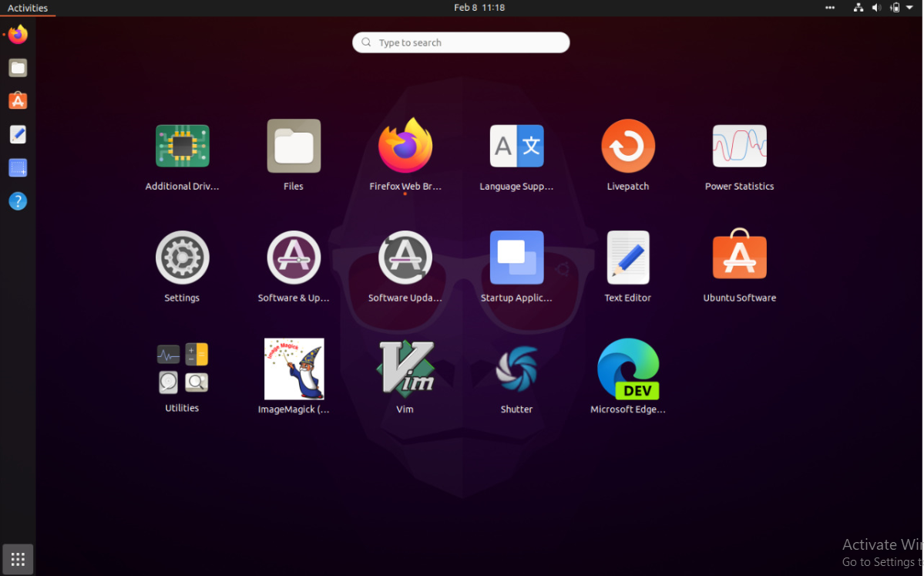Viewport: 924px width, 576px height.
Task: Expand the Utilities app folder
Action: point(182,369)
